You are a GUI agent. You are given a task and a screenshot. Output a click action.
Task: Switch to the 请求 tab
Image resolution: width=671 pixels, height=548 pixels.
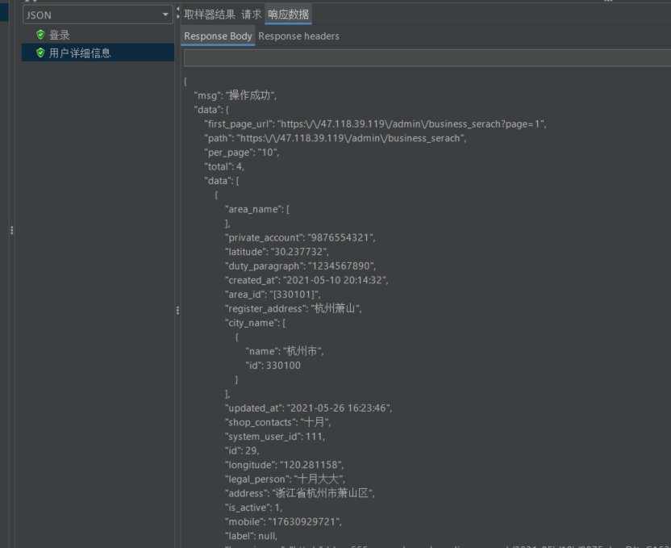click(x=251, y=15)
